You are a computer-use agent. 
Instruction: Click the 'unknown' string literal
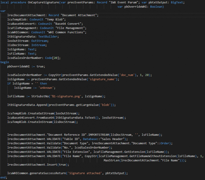pyautogui.click(x=46, y=88)
